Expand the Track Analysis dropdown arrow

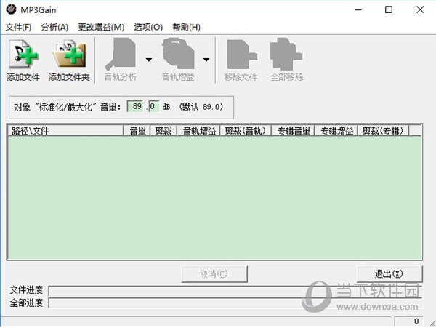click(x=149, y=60)
